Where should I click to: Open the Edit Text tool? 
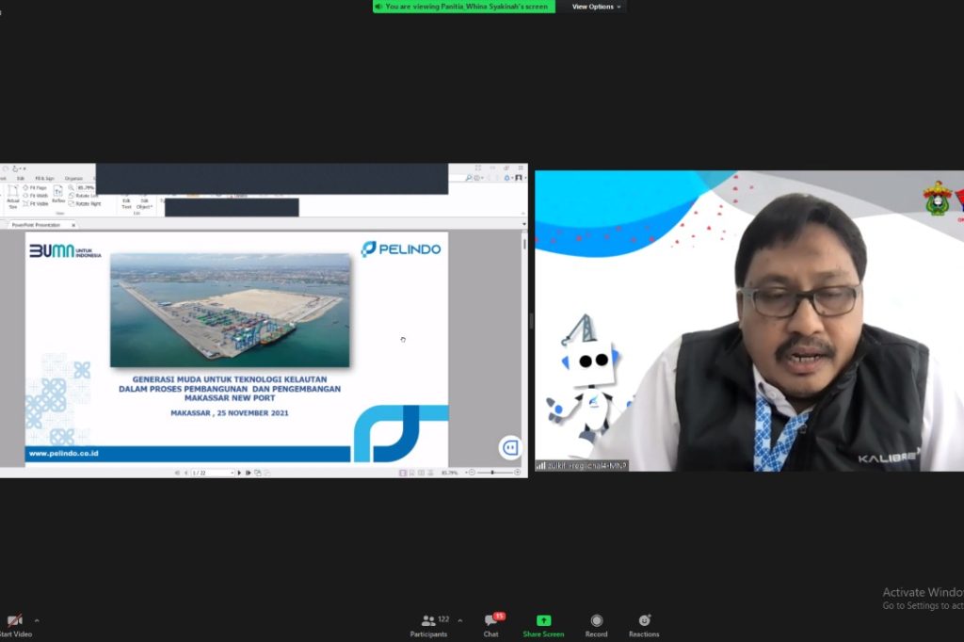coord(127,201)
